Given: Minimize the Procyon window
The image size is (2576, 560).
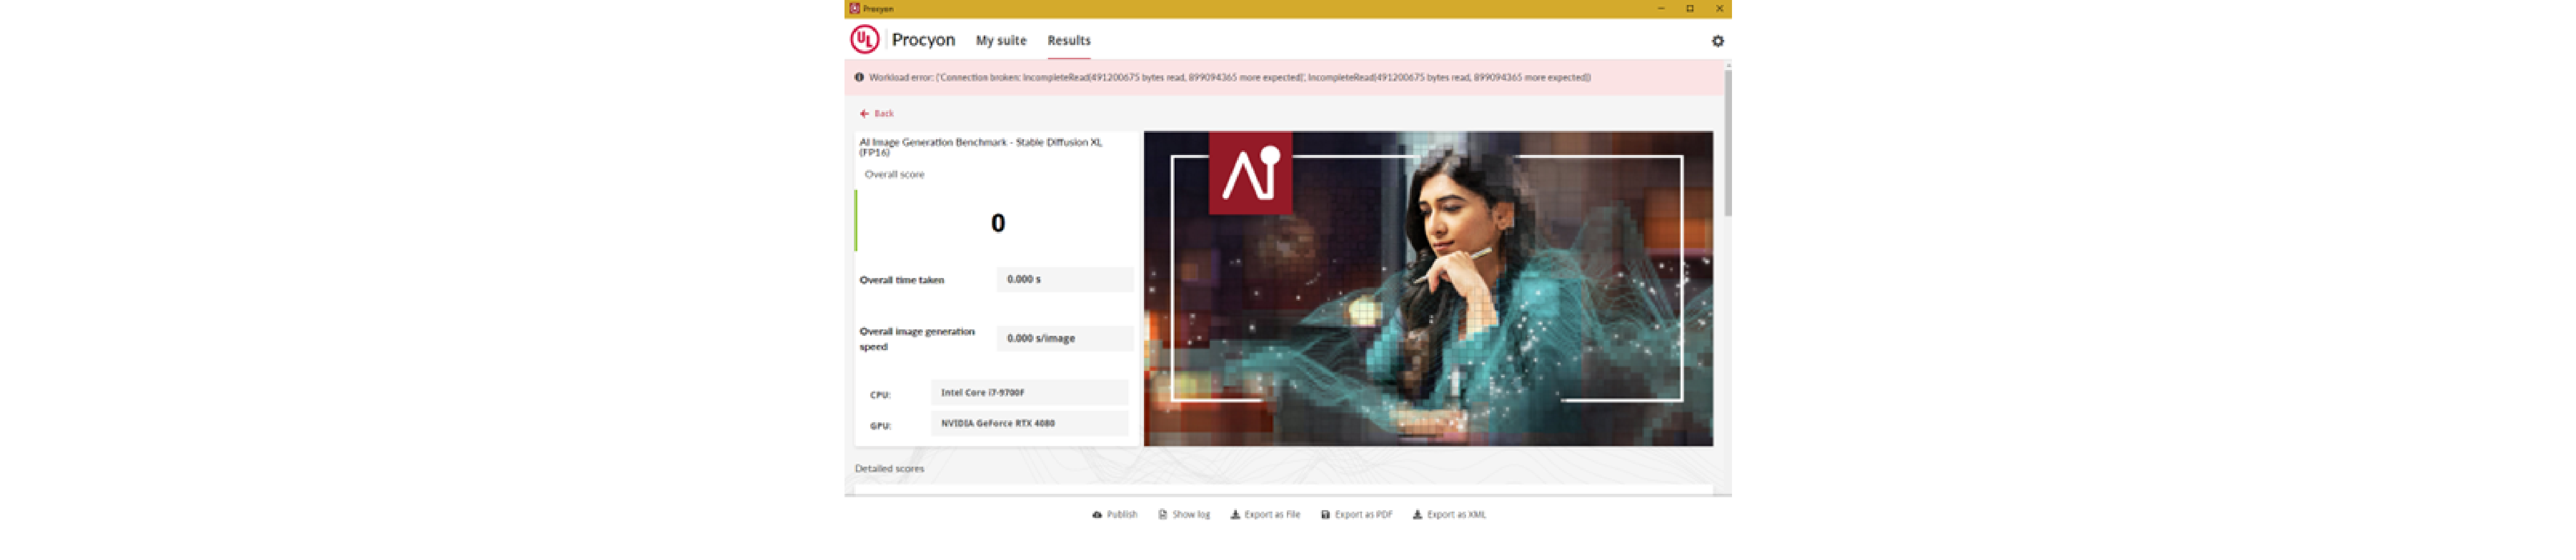Looking at the screenshot, I should click(x=1661, y=8).
